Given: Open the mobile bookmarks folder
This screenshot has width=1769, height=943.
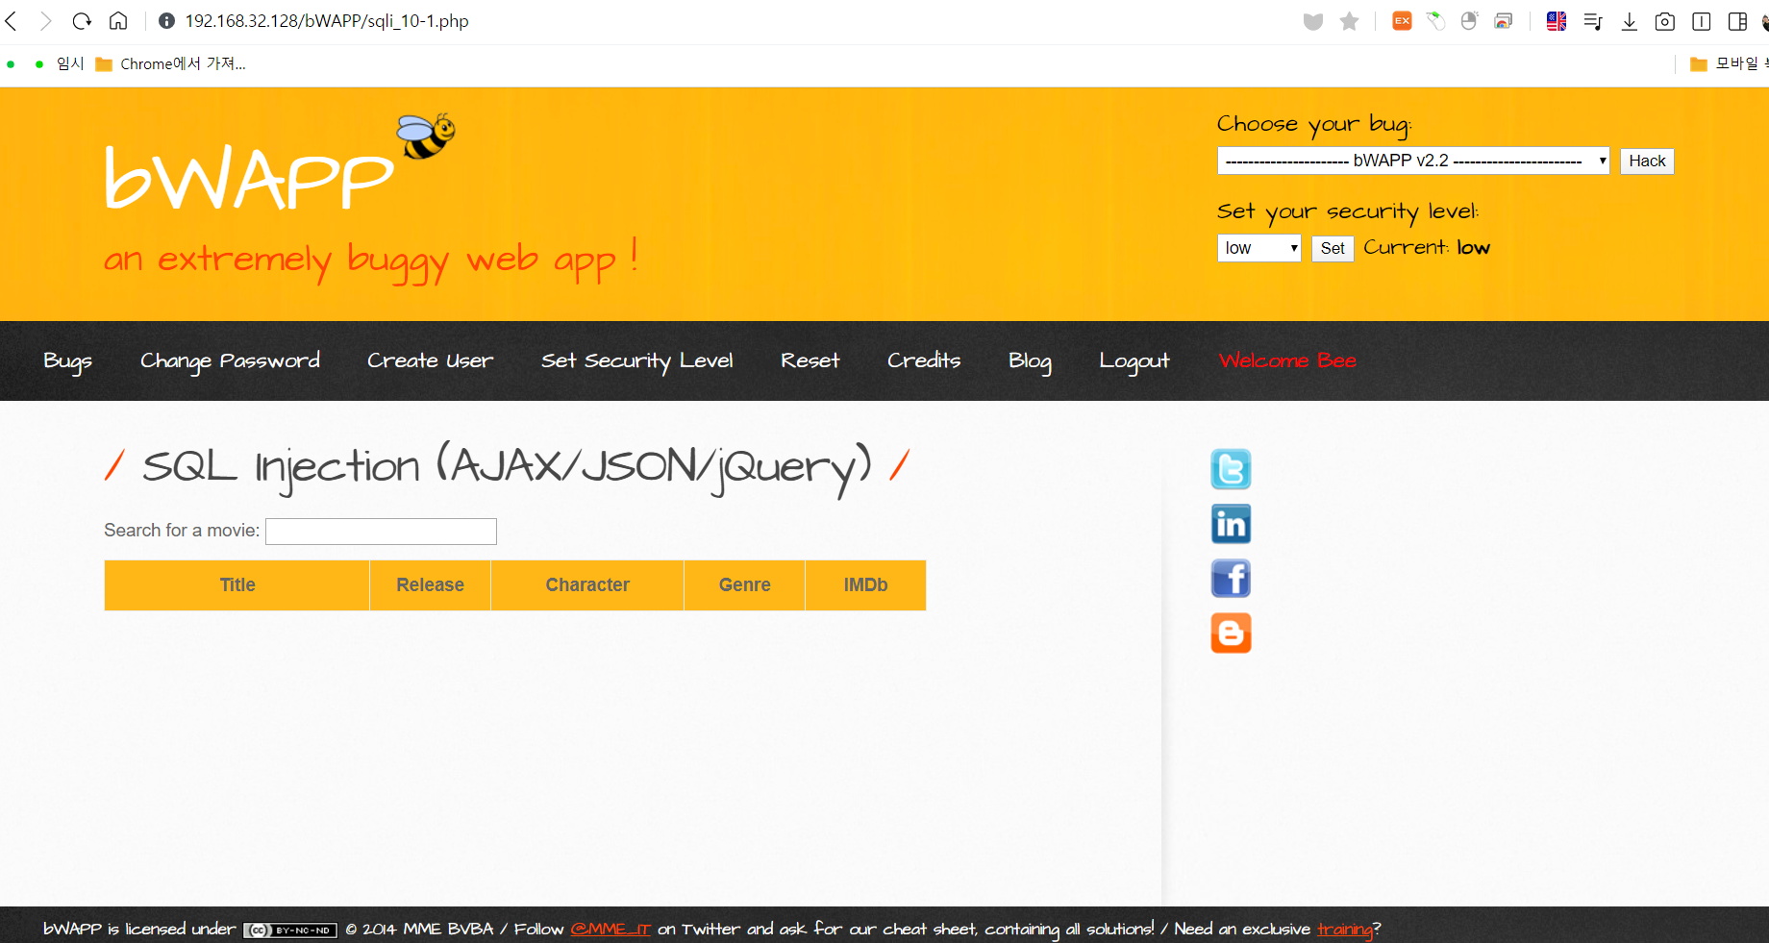Looking at the screenshot, I should point(1729,64).
